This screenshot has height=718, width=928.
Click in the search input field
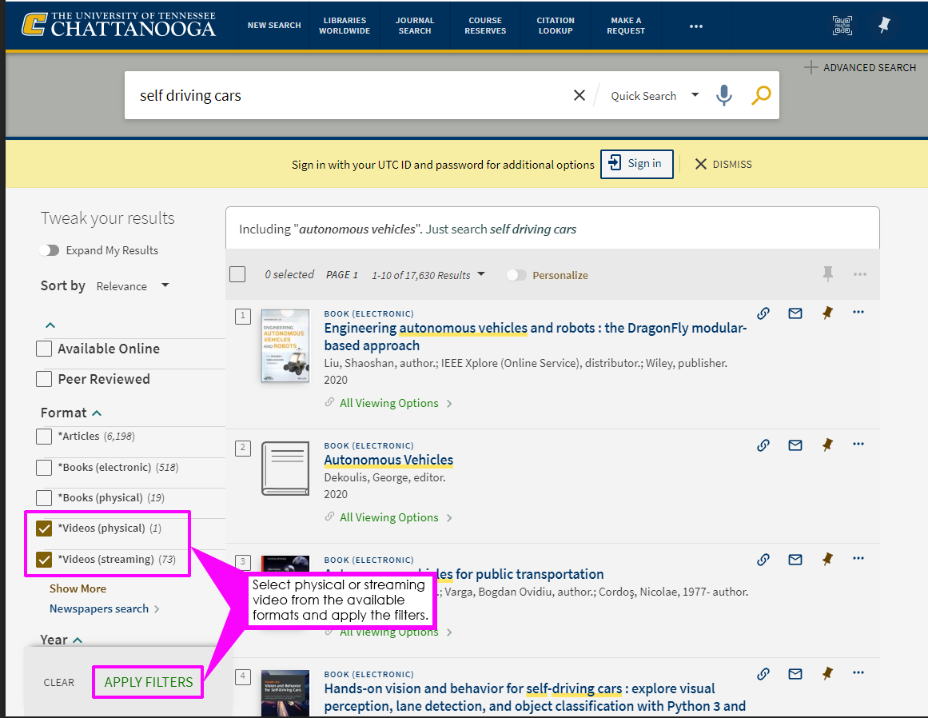coord(344,96)
